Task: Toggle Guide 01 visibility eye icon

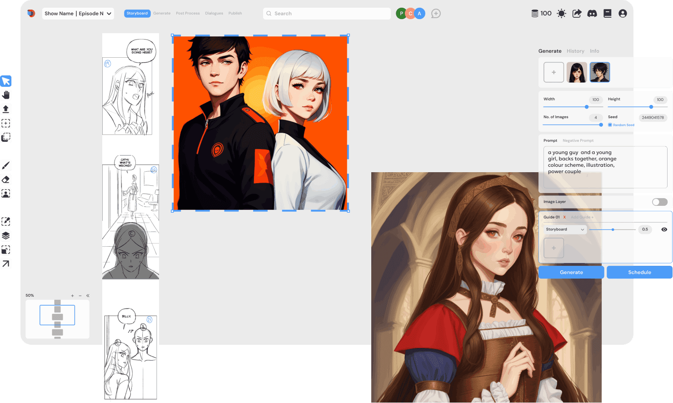Action: pos(664,229)
